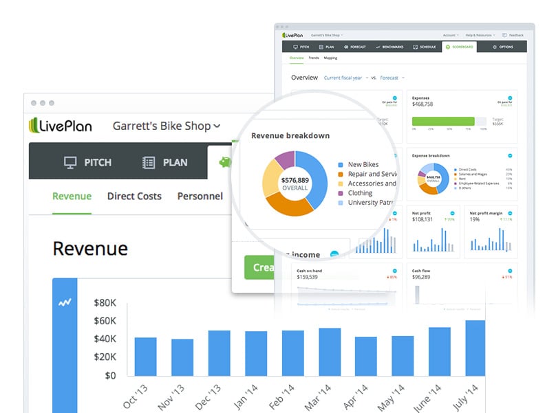
Task: Open Garrett's Bike Shop dropdown in Scoreboard window
Action: 327,36
